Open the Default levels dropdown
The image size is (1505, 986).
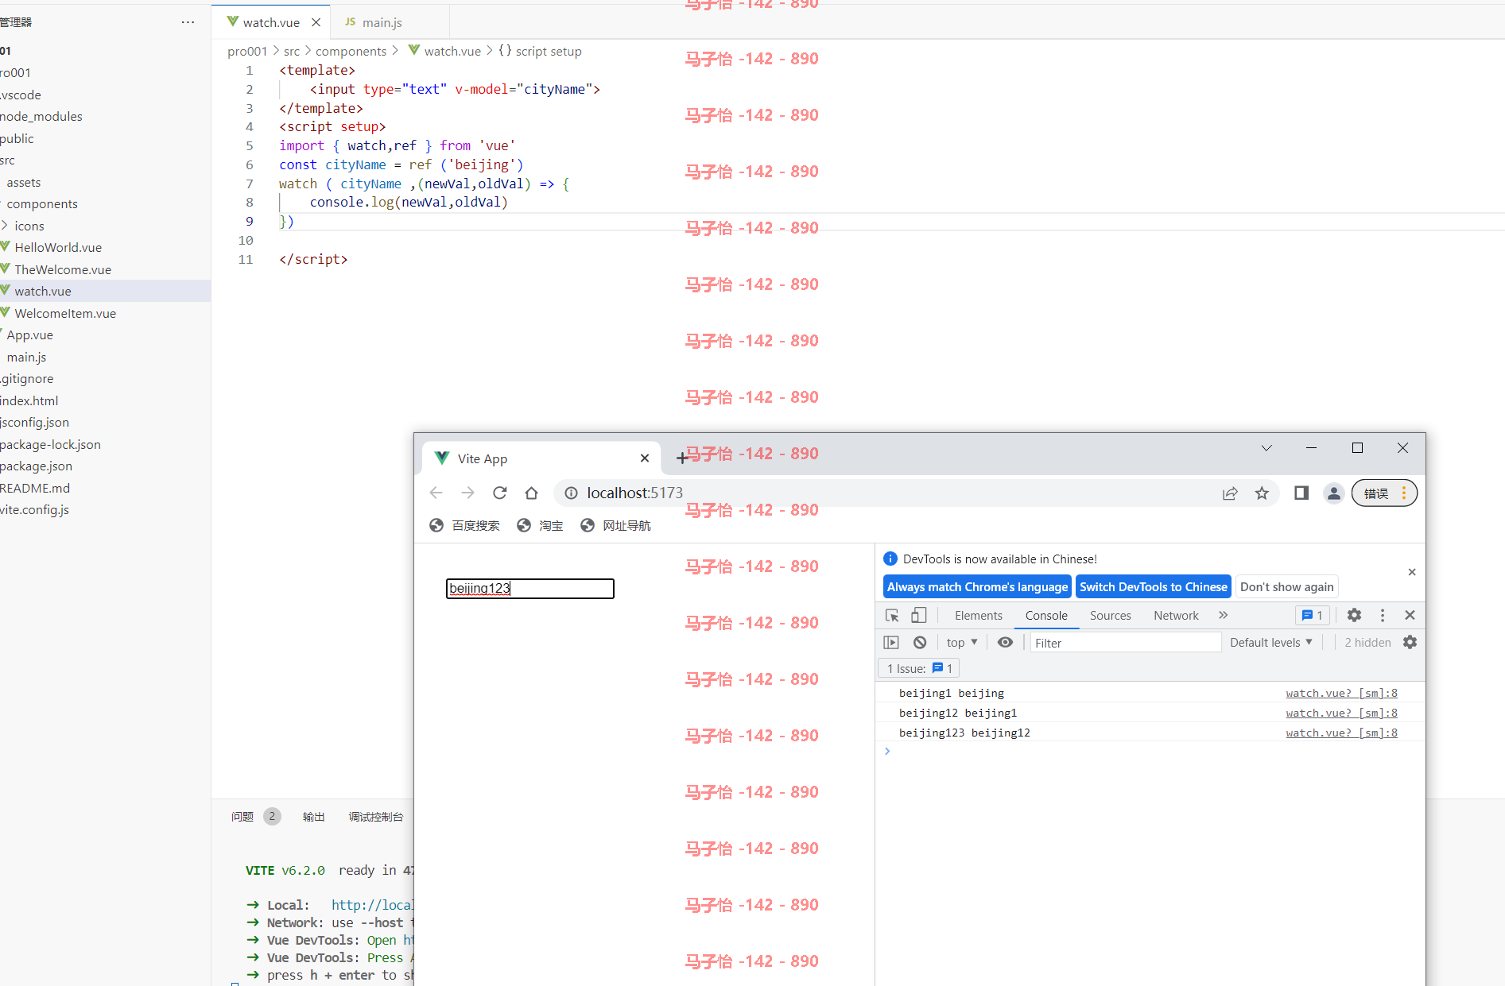(1270, 642)
